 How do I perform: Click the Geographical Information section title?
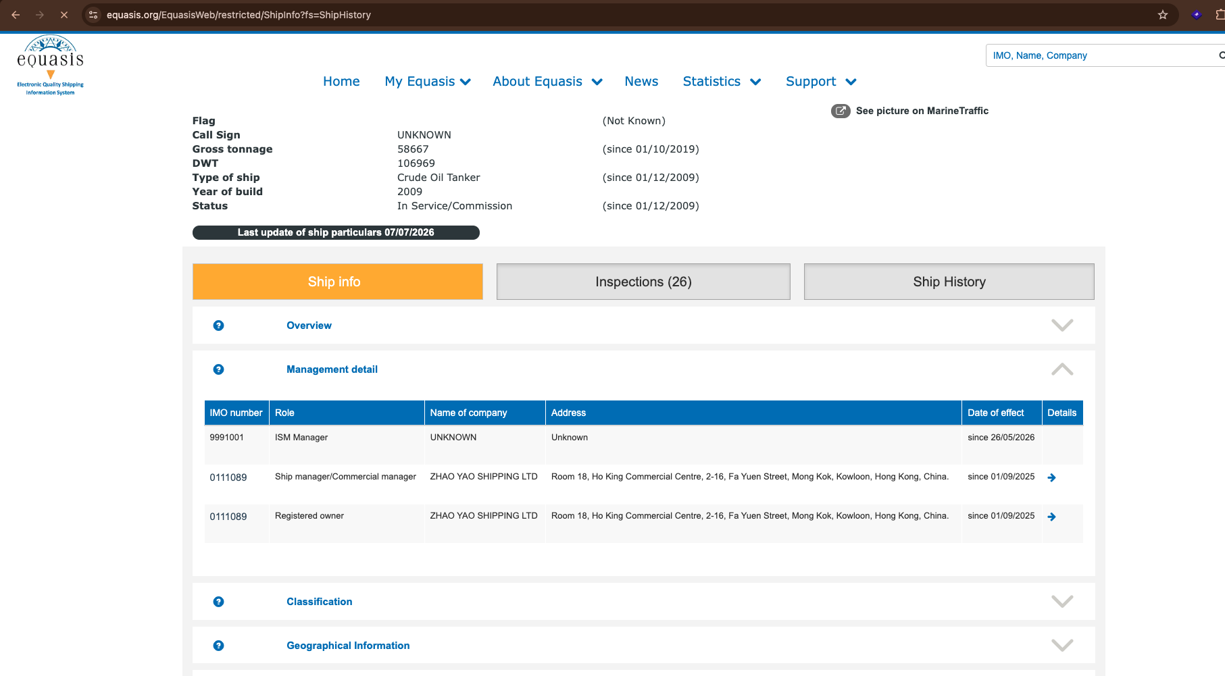[x=348, y=646]
